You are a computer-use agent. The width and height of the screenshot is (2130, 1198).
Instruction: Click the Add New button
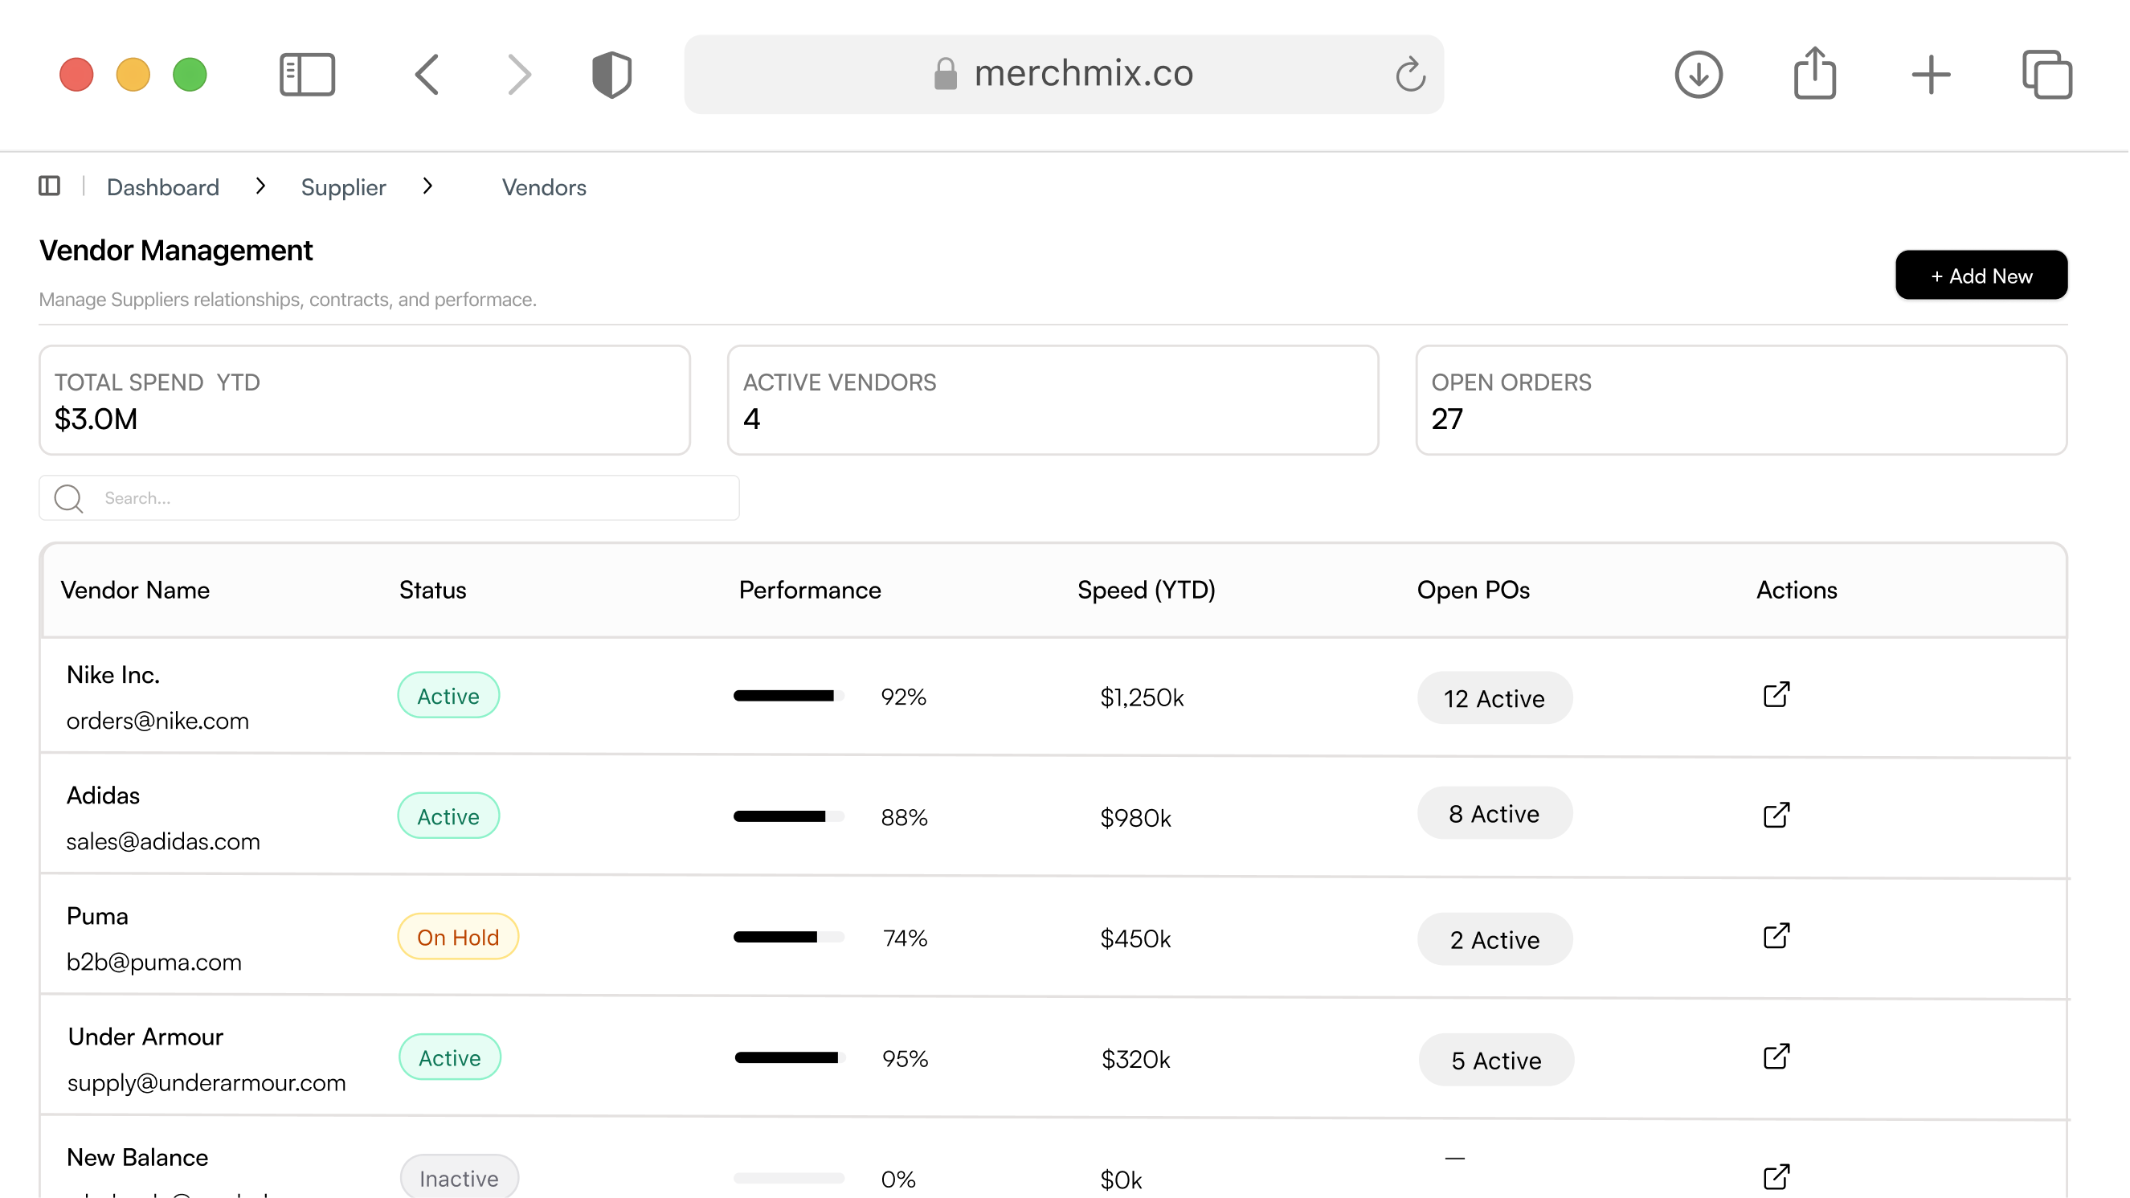click(1981, 276)
